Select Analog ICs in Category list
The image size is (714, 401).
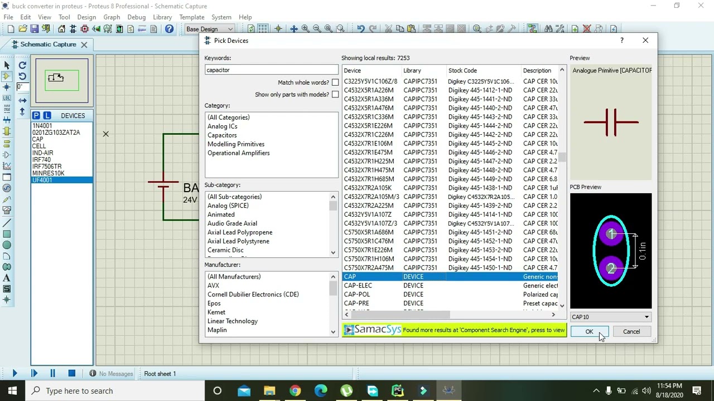pos(223,126)
